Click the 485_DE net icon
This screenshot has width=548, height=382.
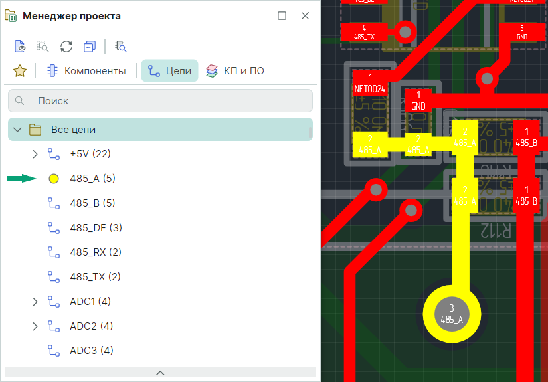(54, 228)
